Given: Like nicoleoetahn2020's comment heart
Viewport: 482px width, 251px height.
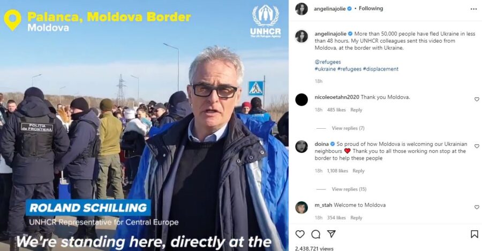Looking at the screenshot, I should point(477,99).
